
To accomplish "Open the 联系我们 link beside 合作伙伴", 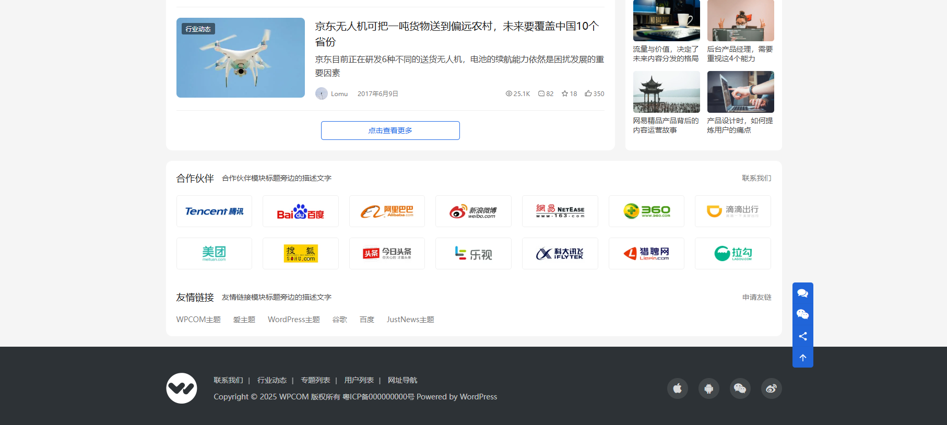I will 756,178.
